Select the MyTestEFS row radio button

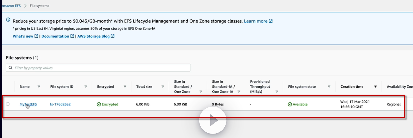(x=8, y=104)
